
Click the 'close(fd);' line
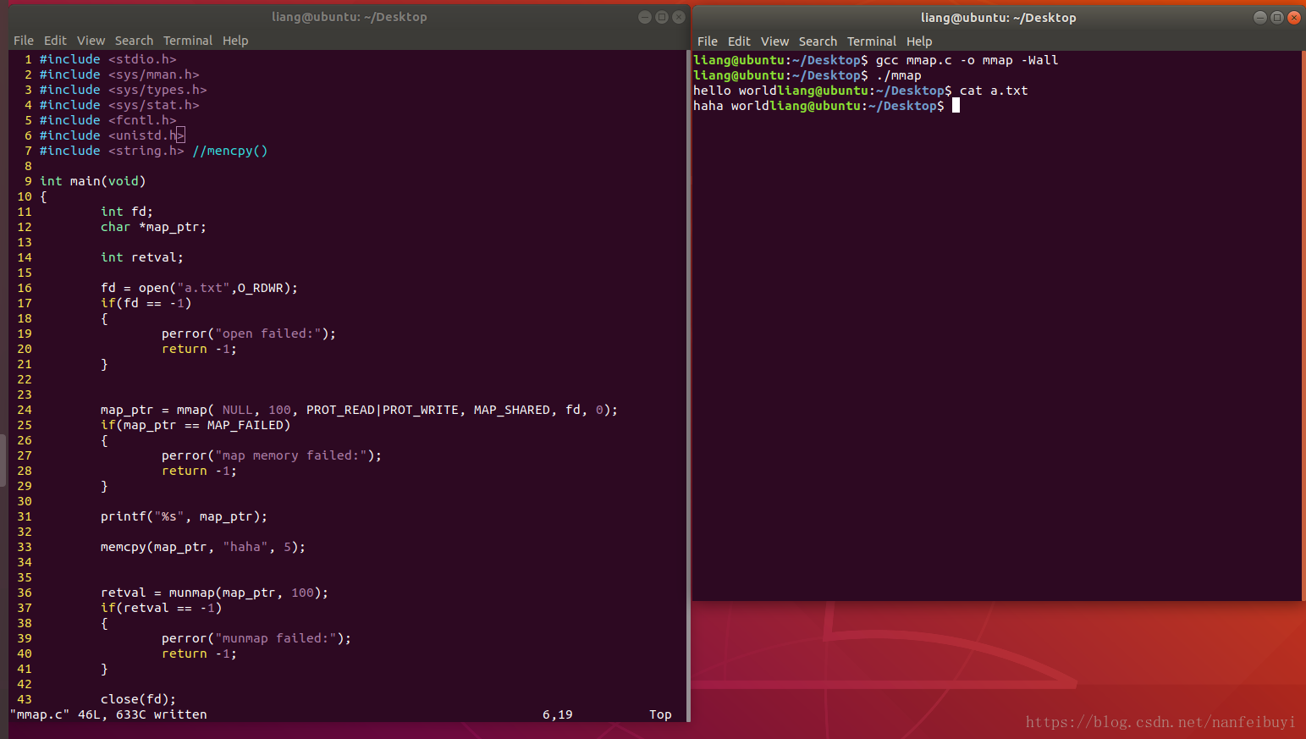coord(139,699)
